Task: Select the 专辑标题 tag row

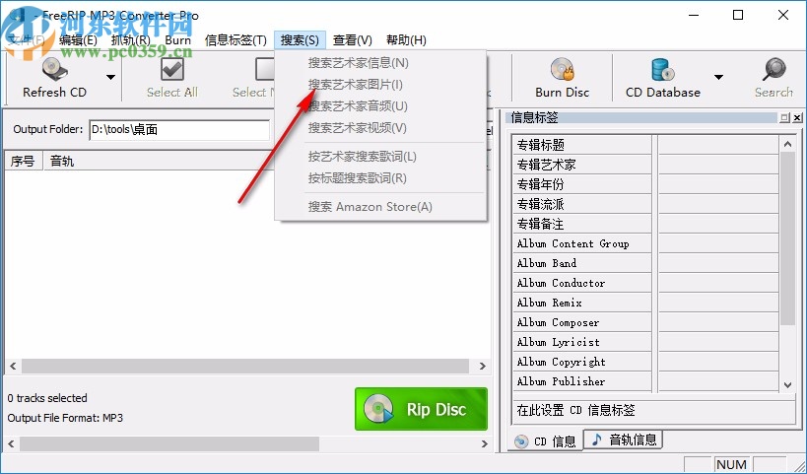Action: point(582,145)
